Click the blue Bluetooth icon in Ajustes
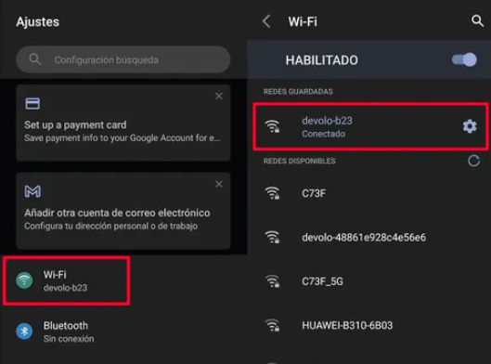491x364 pixels. 24,331
